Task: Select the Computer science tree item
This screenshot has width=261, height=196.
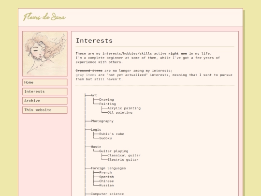Action: 107,194
